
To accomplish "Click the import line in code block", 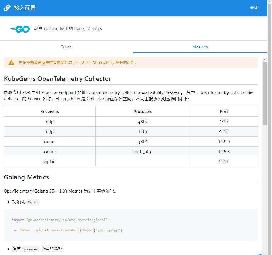I will click(x=60, y=220).
